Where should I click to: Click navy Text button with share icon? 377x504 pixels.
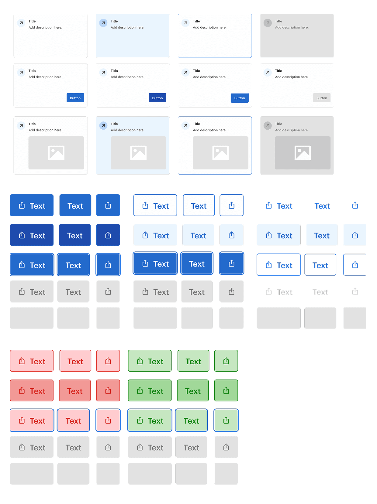click(x=32, y=235)
